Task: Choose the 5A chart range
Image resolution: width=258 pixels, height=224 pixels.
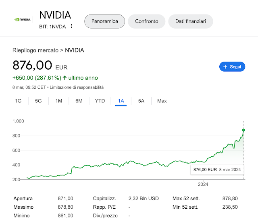Action: (141, 101)
